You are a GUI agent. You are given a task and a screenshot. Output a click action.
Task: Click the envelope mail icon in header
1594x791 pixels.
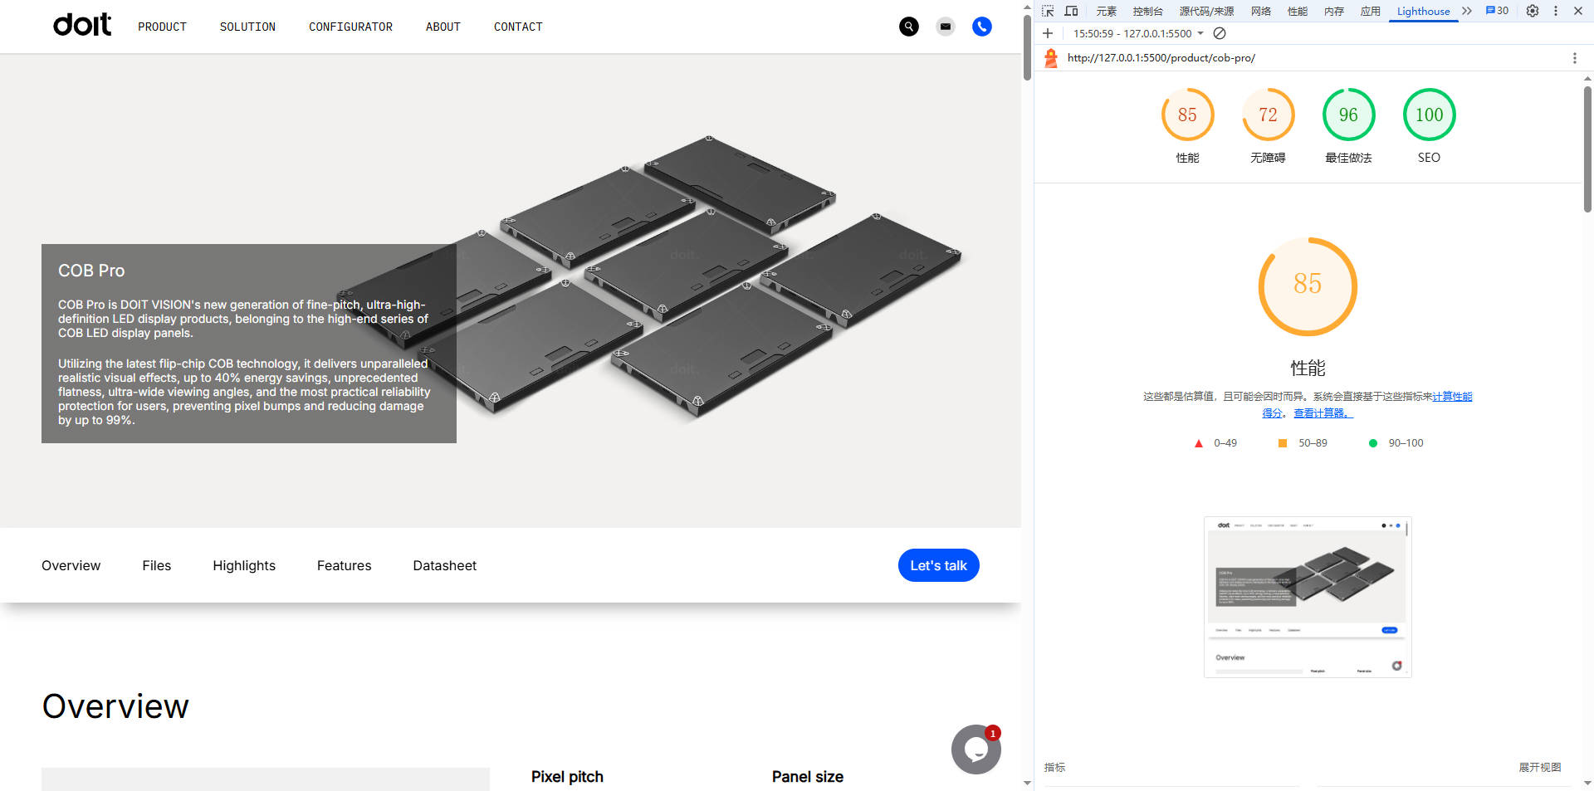[946, 27]
